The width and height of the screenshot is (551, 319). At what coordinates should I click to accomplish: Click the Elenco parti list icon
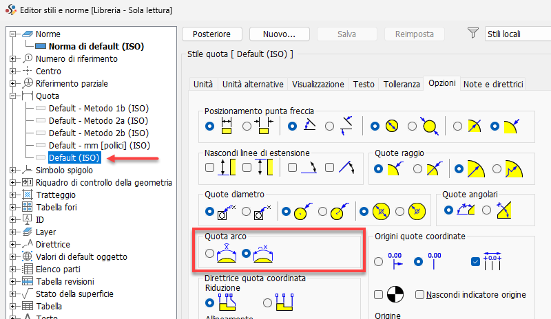[28, 269]
